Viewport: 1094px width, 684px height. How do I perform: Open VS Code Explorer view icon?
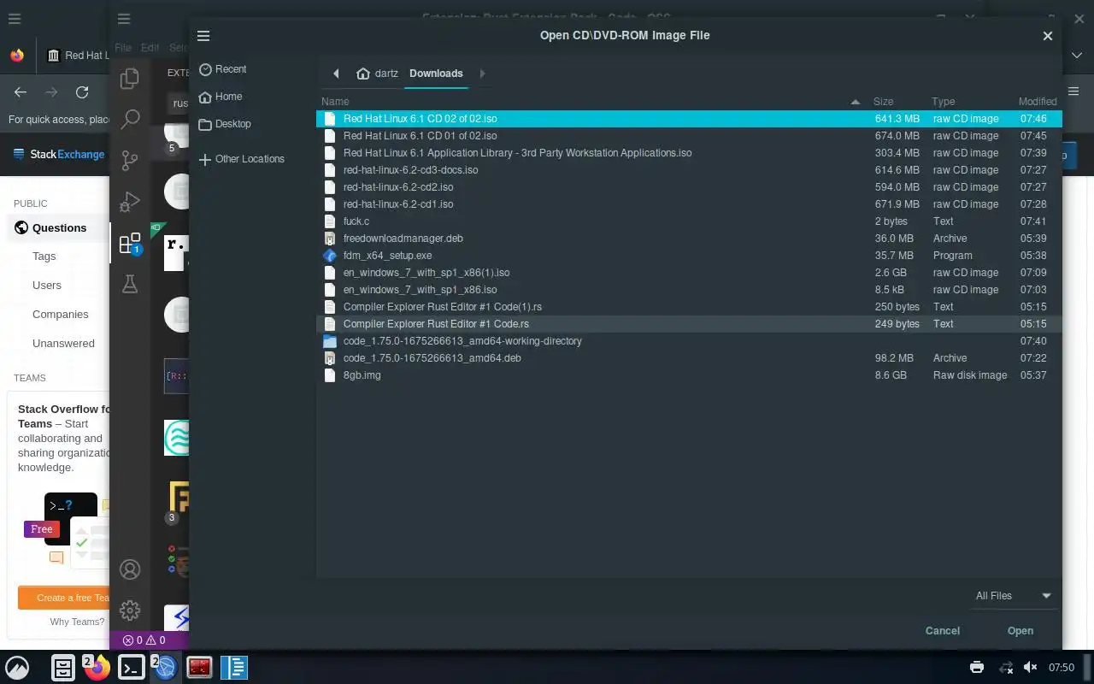click(130, 79)
